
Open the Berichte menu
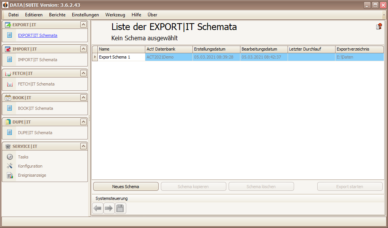tap(57, 15)
